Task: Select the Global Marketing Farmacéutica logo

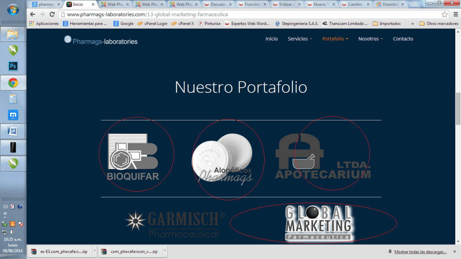Action: click(319, 223)
